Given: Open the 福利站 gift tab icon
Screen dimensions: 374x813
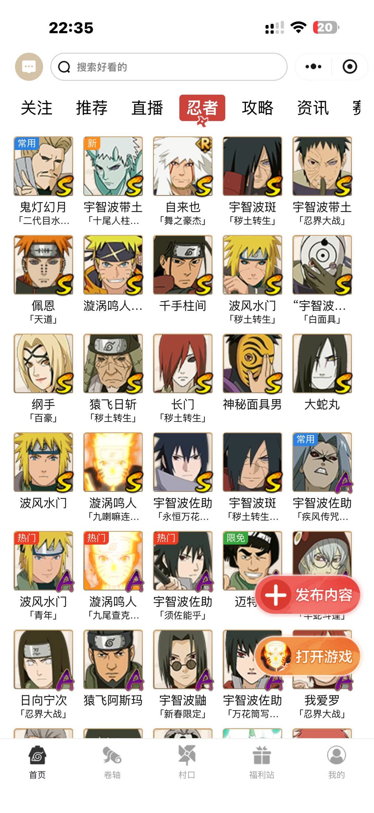Looking at the screenshot, I should click(x=262, y=755).
